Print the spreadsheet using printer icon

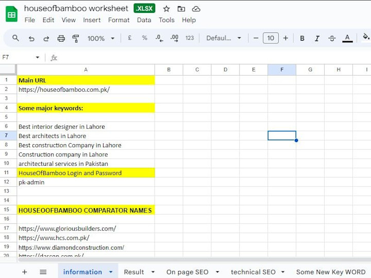(x=61, y=38)
